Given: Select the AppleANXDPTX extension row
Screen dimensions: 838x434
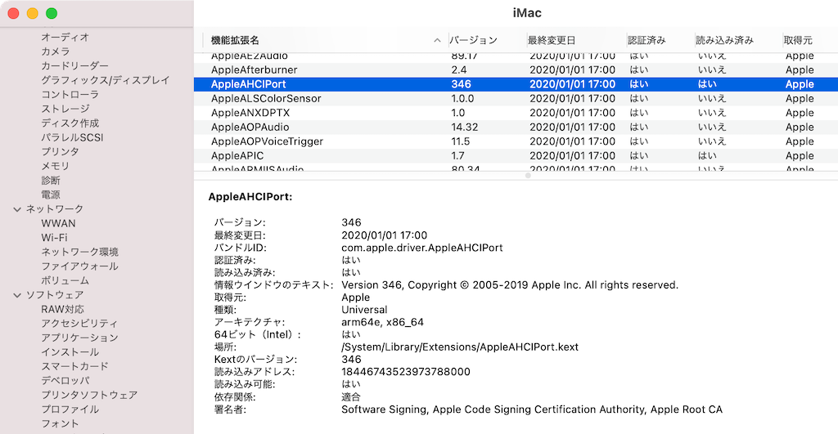Looking at the screenshot, I should tap(516, 113).
